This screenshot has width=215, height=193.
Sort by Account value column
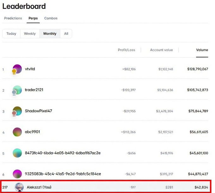click(x=161, y=50)
